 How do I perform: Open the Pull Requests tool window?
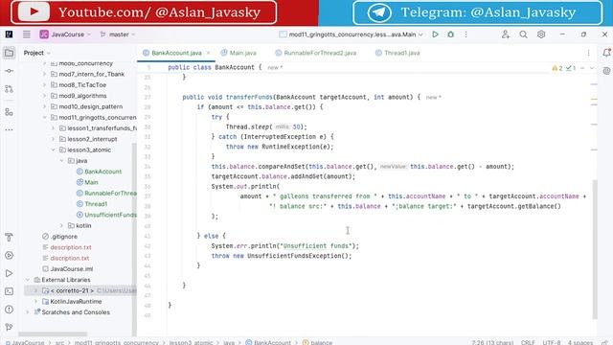click(9, 89)
